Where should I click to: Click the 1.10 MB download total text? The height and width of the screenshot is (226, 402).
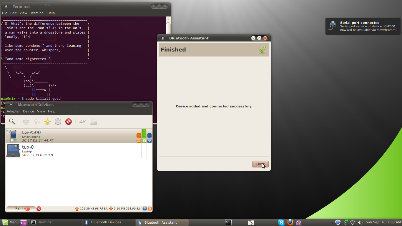[x=119, y=209]
